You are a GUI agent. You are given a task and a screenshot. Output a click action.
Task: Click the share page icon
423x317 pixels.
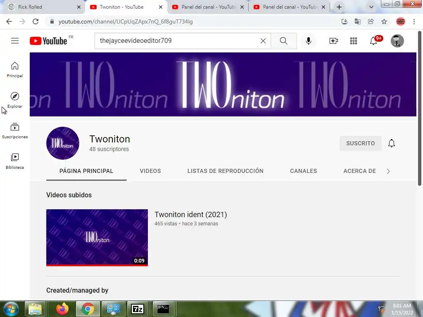[371, 21]
